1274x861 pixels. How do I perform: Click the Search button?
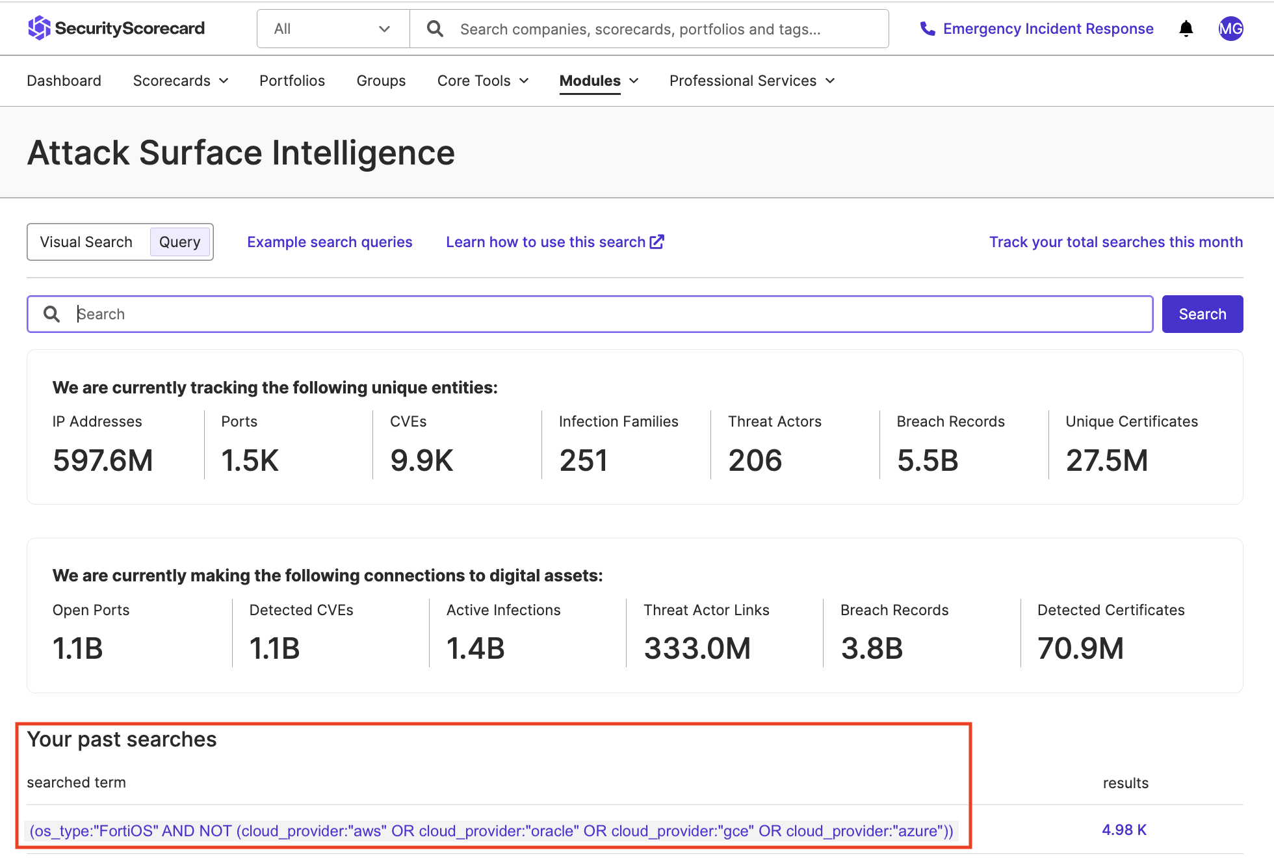click(x=1202, y=314)
